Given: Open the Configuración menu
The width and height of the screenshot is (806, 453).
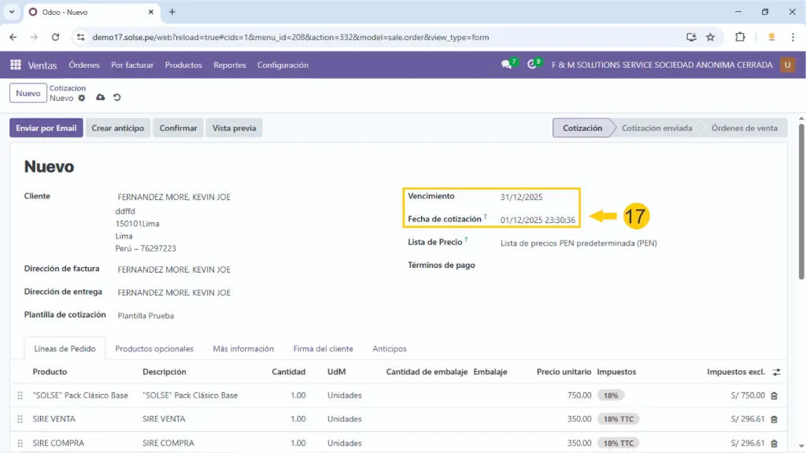Looking at the screenshot, I should click(x=283, y=65).
